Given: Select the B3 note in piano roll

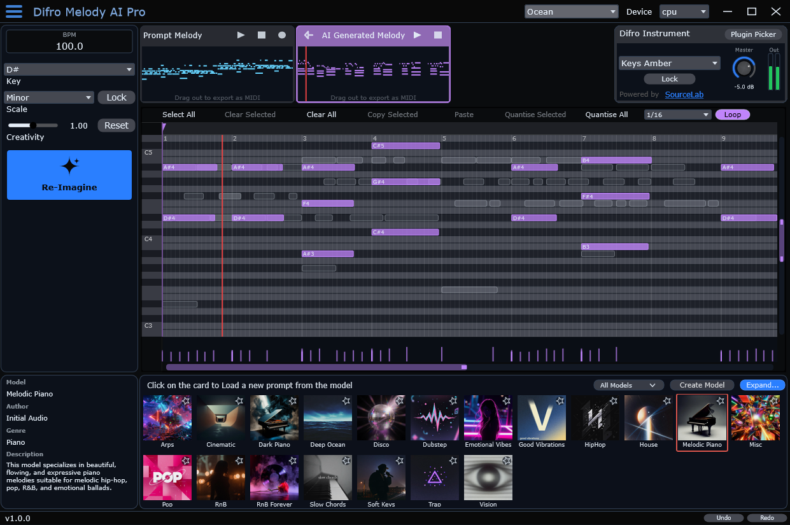Looking at the screenshot, I should 614,246.
